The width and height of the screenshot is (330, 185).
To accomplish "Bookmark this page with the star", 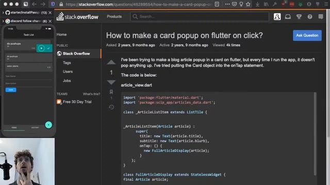I will click(248, 4).
